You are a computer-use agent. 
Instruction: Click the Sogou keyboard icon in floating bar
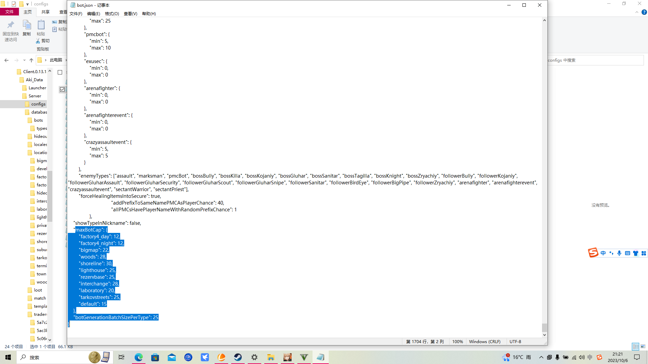tap(627, 253)
